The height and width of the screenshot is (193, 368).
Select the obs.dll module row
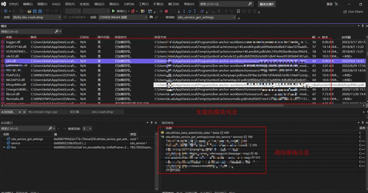click(183, 61)
